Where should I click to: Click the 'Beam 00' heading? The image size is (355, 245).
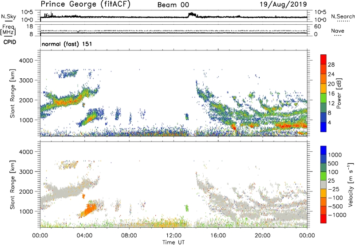tap(173, 5)
